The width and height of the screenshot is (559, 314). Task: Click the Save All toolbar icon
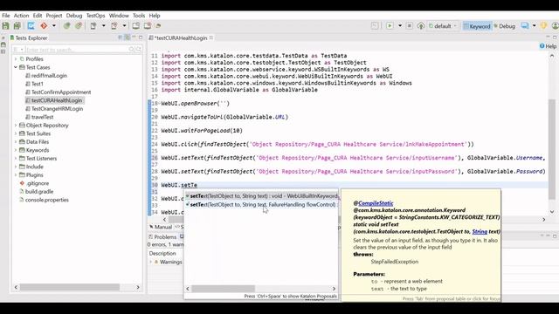[x=17, y=25]
